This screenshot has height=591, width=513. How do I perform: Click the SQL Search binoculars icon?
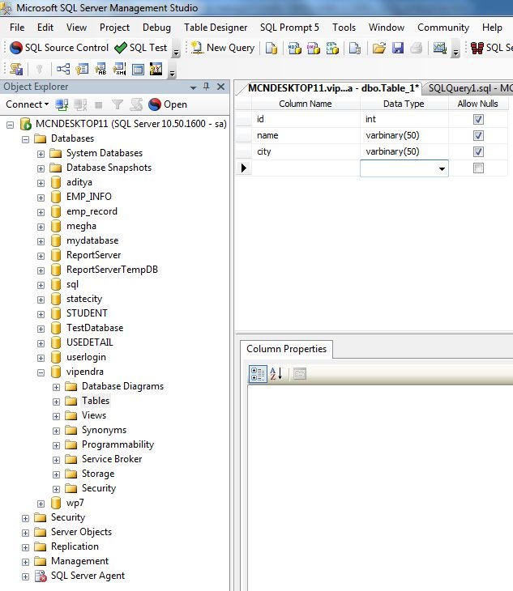pos(477,49)
